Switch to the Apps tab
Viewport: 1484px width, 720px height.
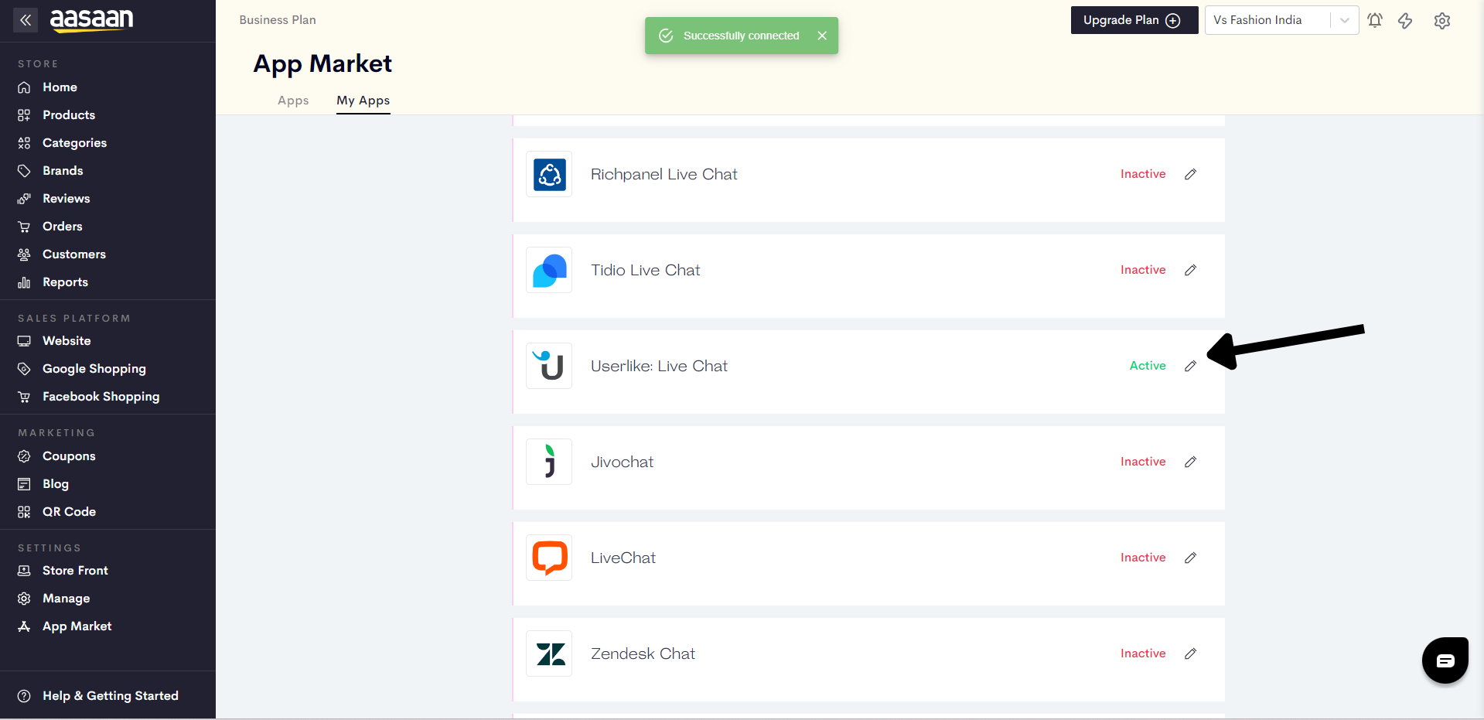click(x=293, y=101)
